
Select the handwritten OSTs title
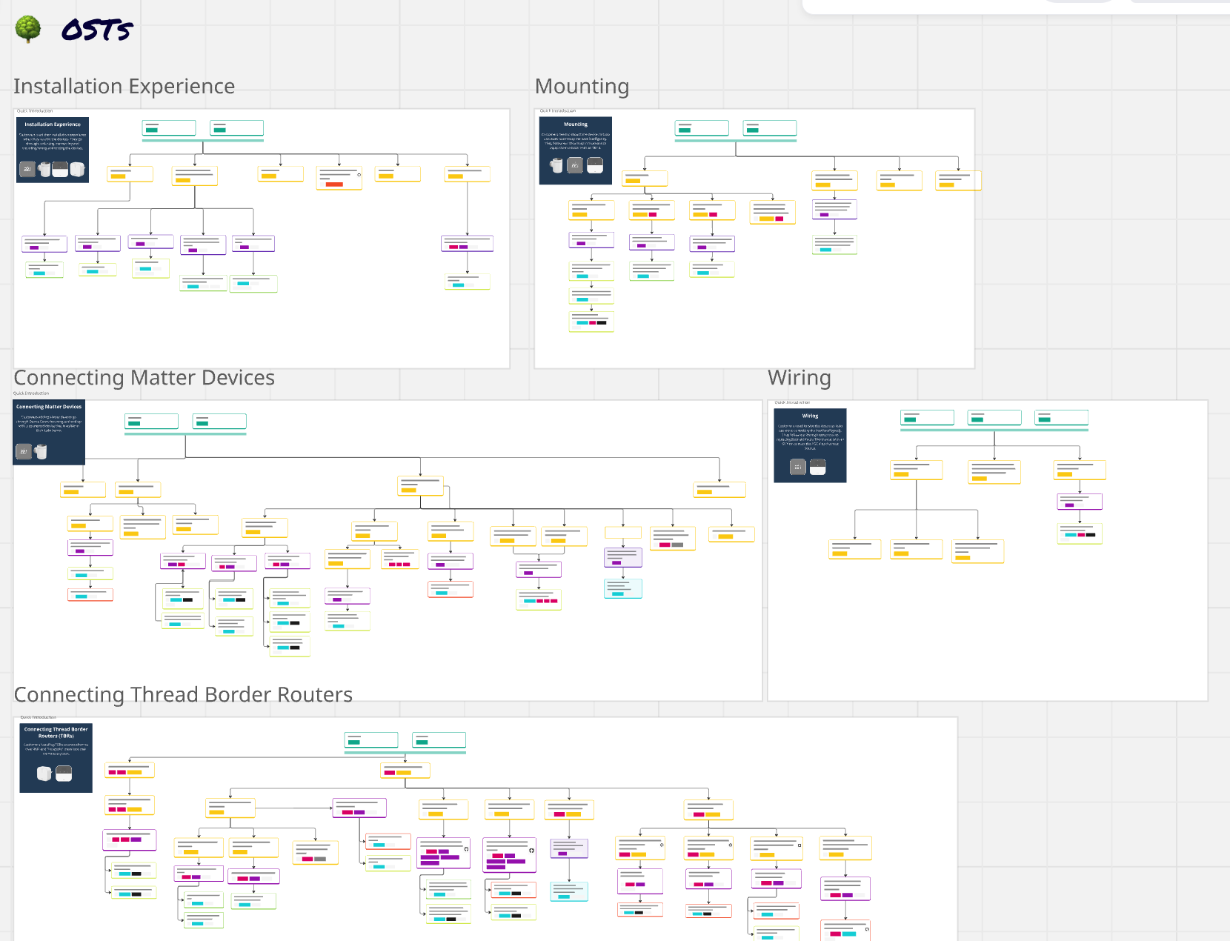[x=97, y=30]
